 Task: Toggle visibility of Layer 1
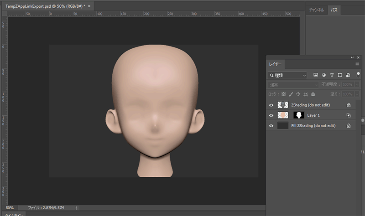271,115
